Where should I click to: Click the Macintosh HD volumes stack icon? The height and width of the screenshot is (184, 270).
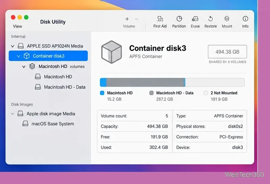(x=32, y=66)
